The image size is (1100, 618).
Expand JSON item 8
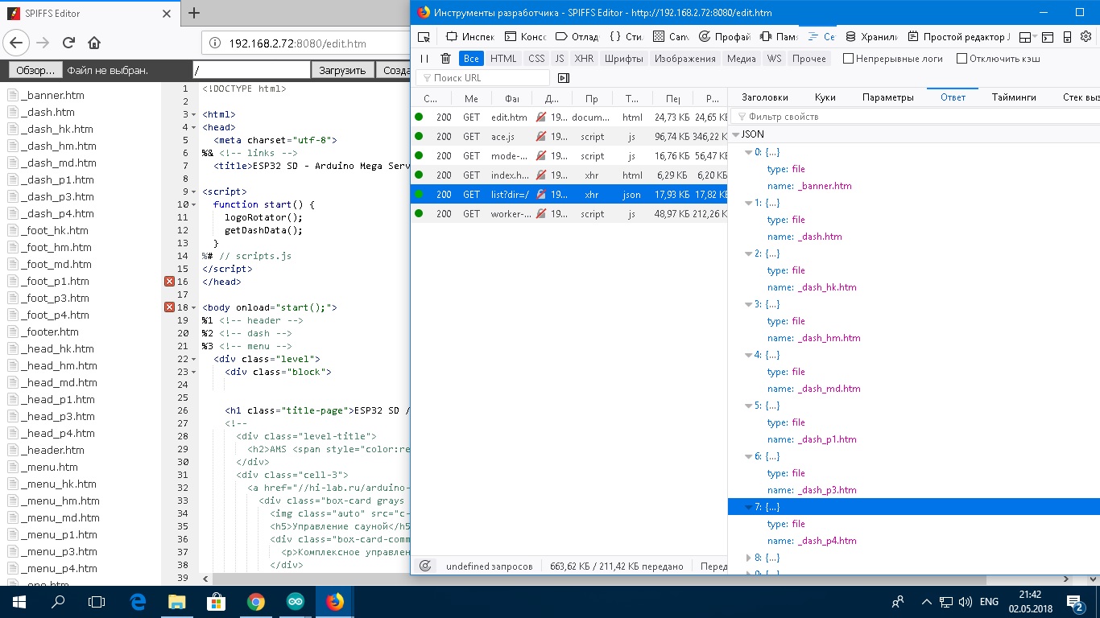748,558
